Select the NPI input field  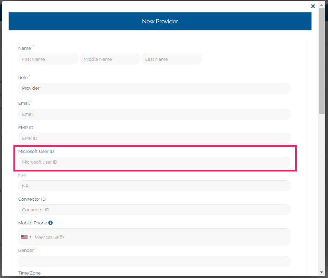[154, 186]
